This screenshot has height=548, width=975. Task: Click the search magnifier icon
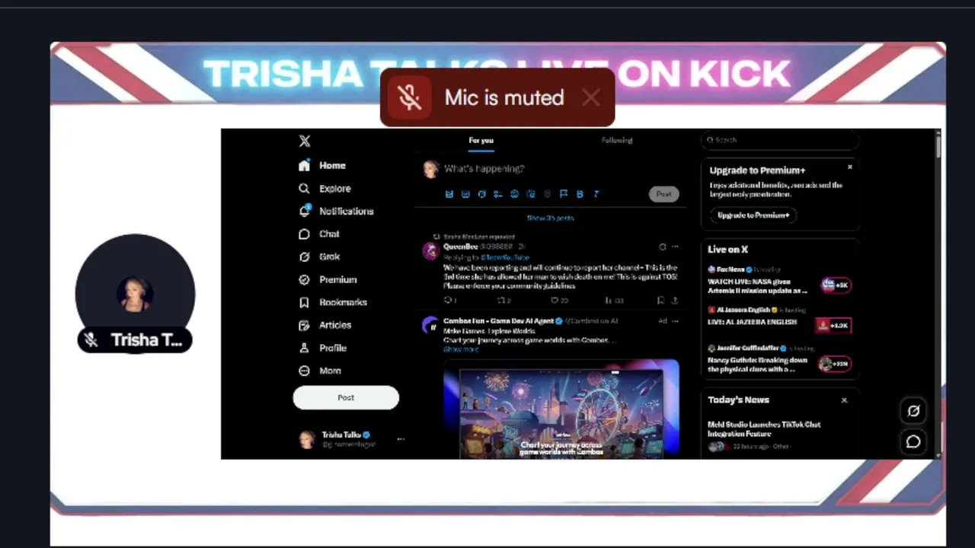pyautogui.click(x=710, y=140)
